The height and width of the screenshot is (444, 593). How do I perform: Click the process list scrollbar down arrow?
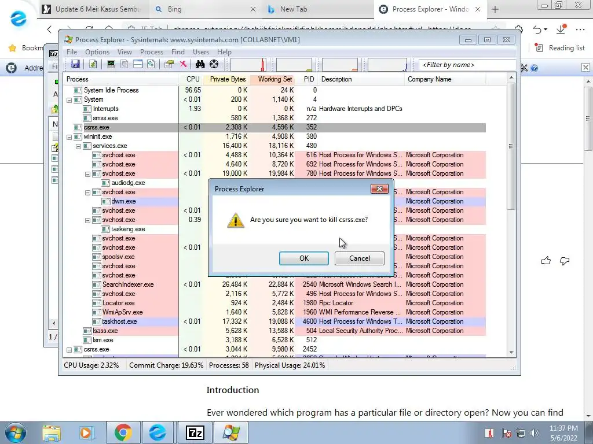511,352
